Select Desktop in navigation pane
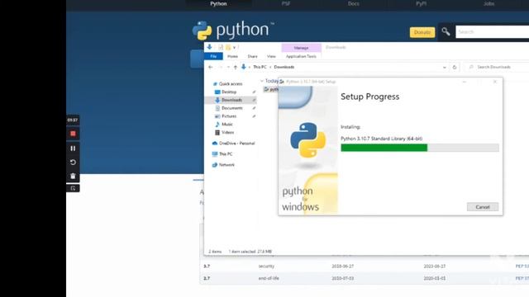Viewport: 529px width, 297px height. coord(229,92)
